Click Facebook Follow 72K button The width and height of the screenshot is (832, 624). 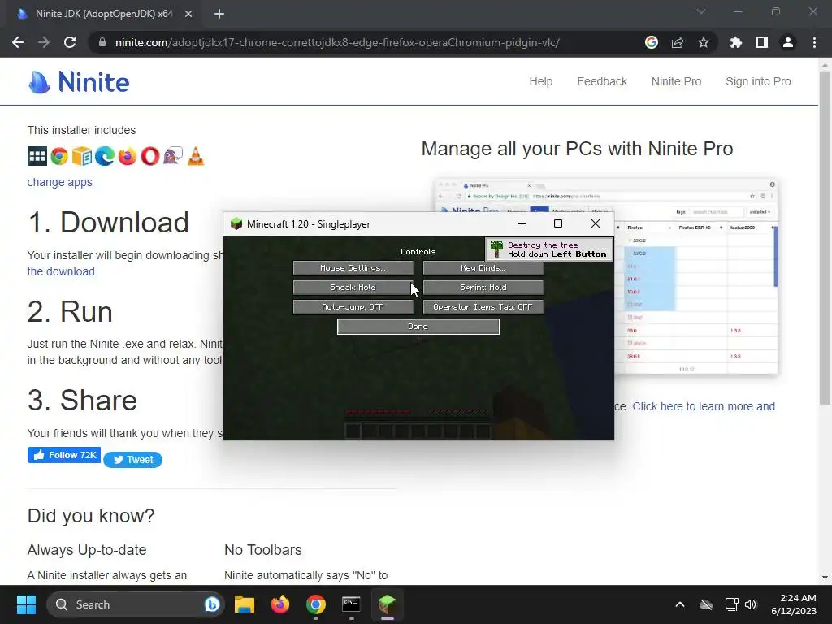click(x=64, y=455)
